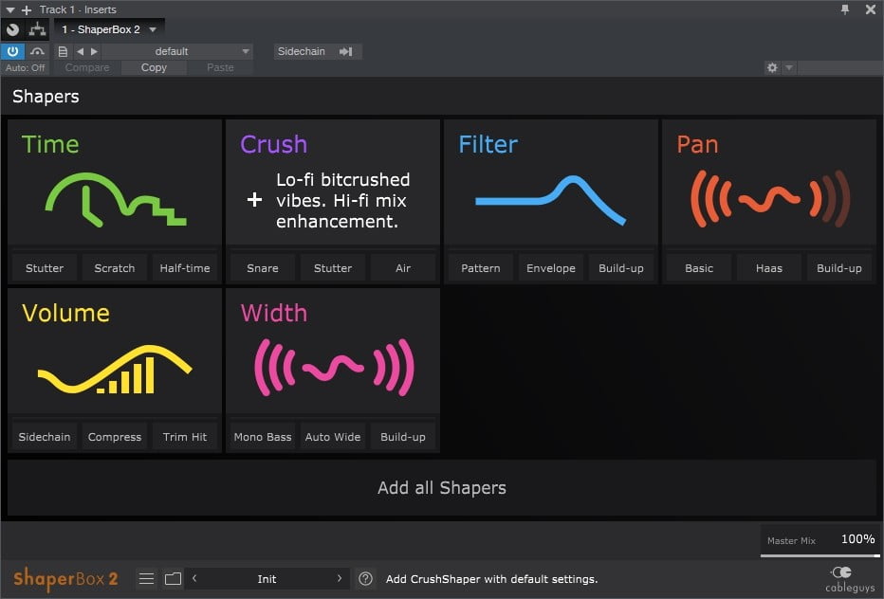The height and width of the screenshot is (599, 884).
Task: Choose the Filter Envelope preset
Action: (x=551, y=268)
